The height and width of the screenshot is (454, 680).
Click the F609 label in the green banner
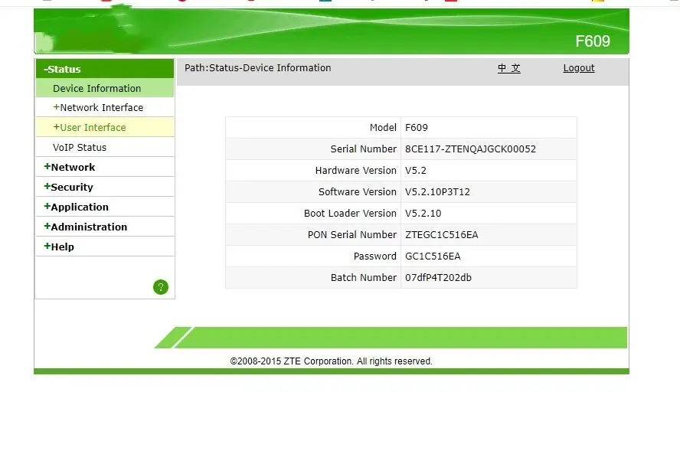pos(592,41)
